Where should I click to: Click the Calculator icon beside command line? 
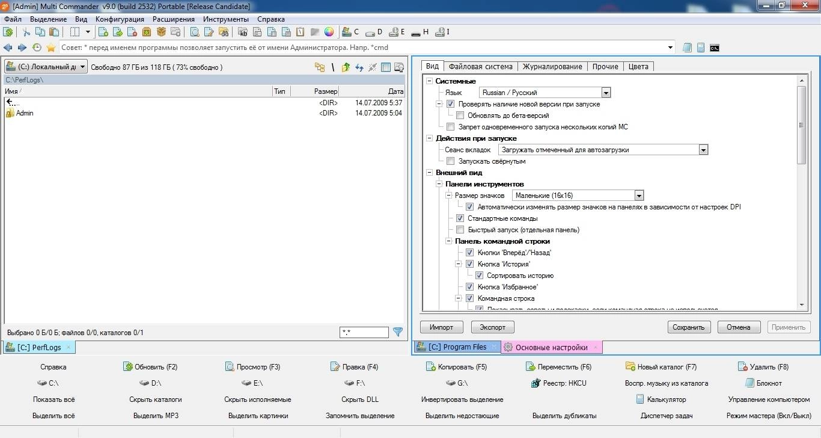point(701,48)
